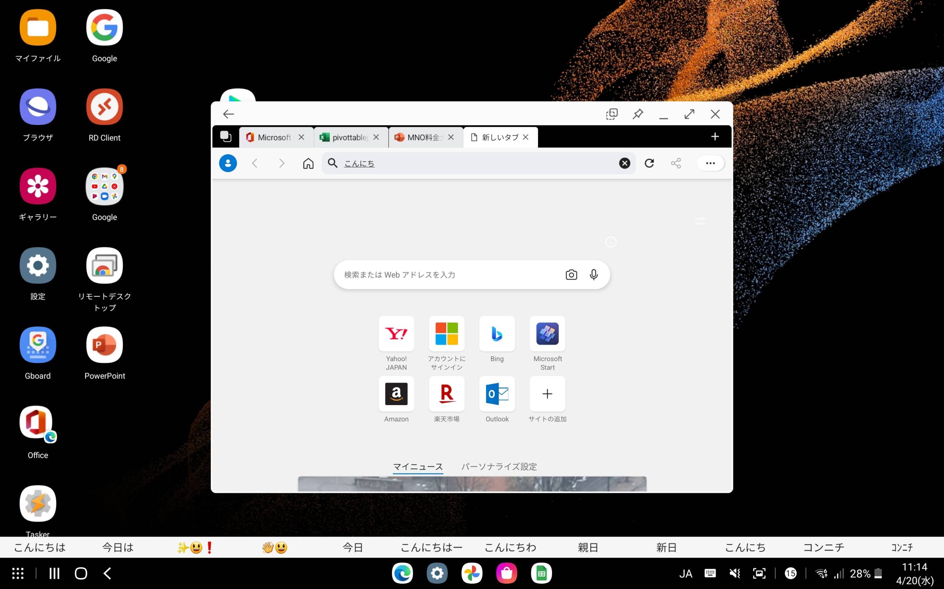The height and width of the screenshot is (589, 944).
Task: Open notifications badge showing 15
Action: pos(791,573)
